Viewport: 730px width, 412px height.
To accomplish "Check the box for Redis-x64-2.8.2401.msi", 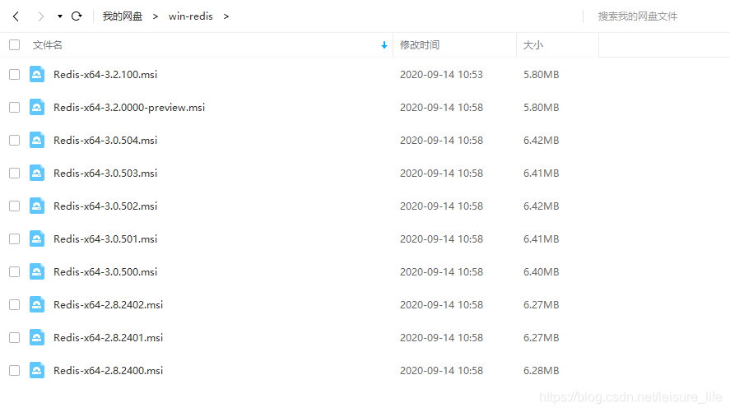I will [15, 338].
